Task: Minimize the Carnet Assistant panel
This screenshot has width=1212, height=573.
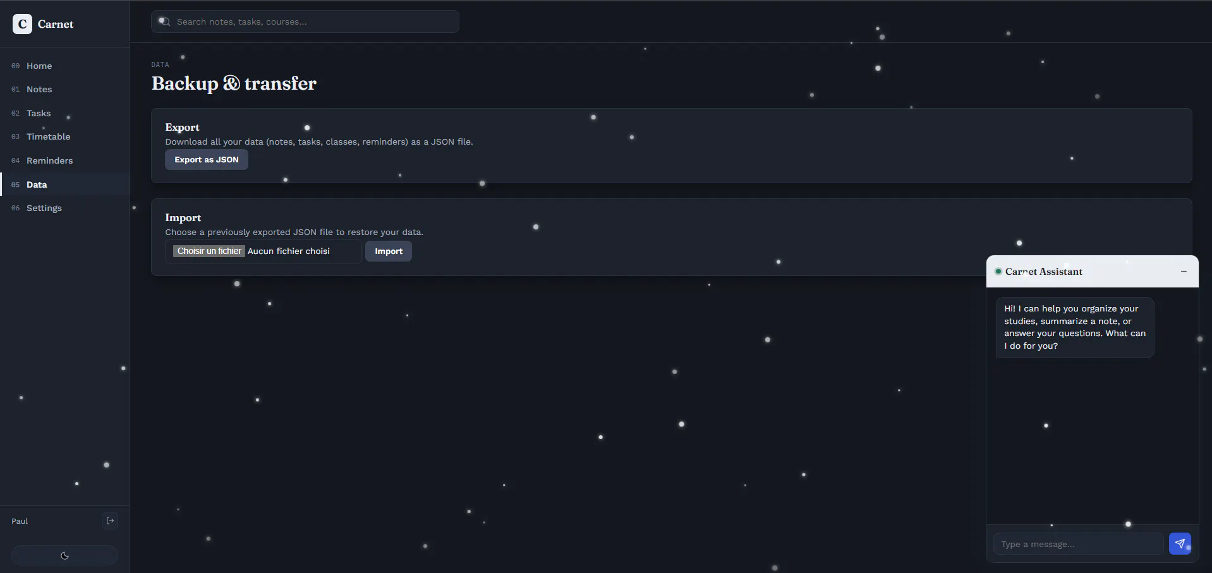Action: click(1184, 272)
